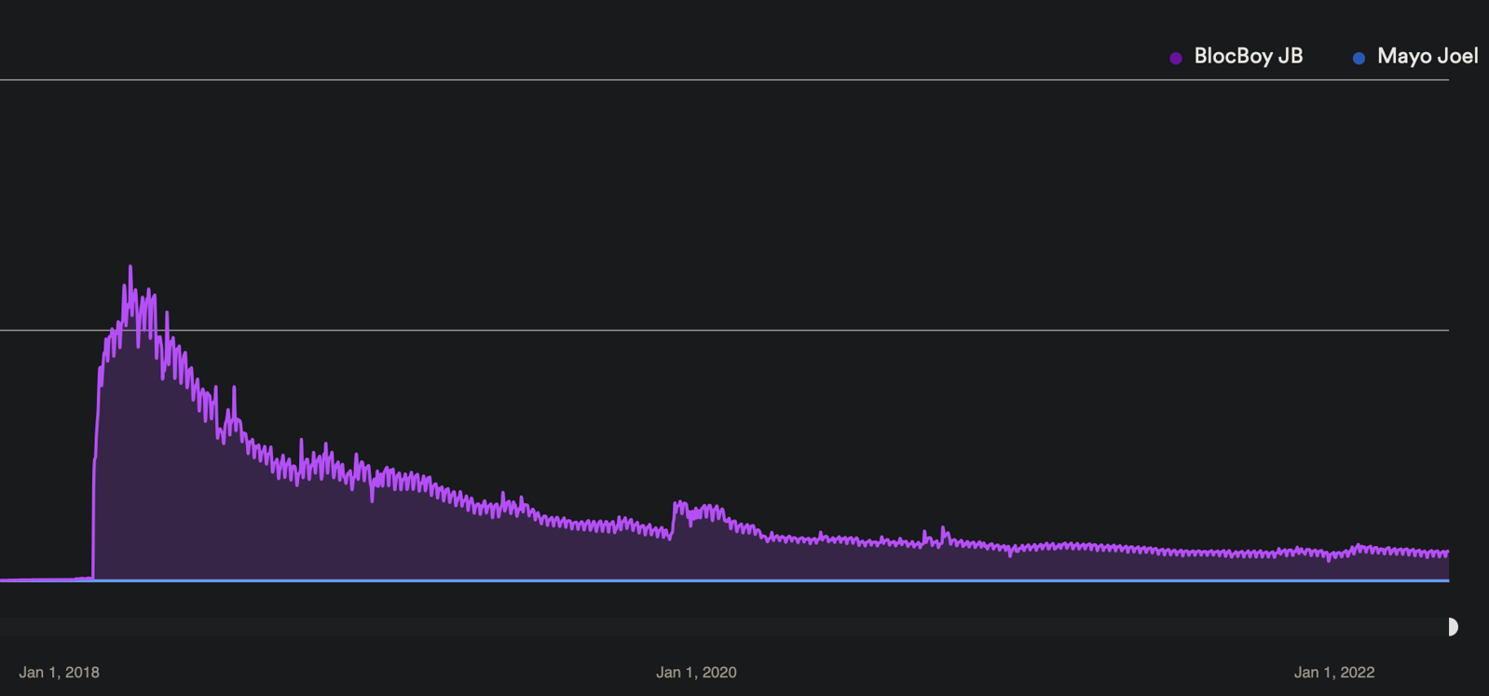1489x696 pixels.
Task: Select the Jan 1, 2018 axis label
Action: click(x=59, y=672)
